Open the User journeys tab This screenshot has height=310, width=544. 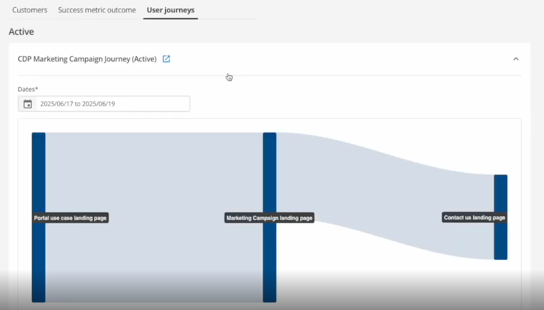tap(170, 10)
